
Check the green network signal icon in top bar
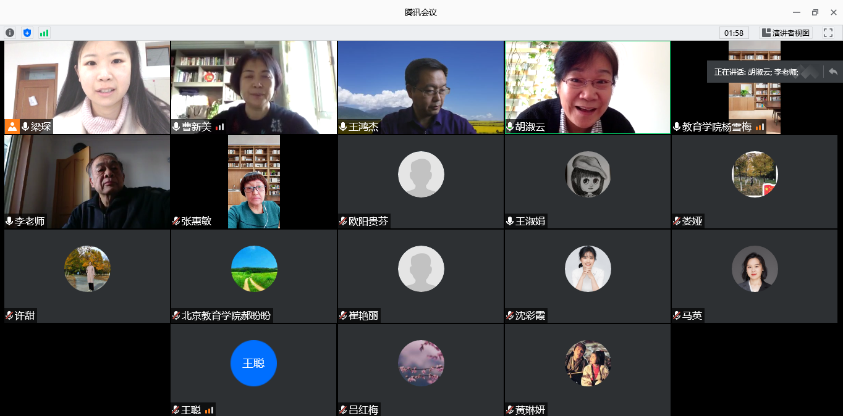click(44, 33)
